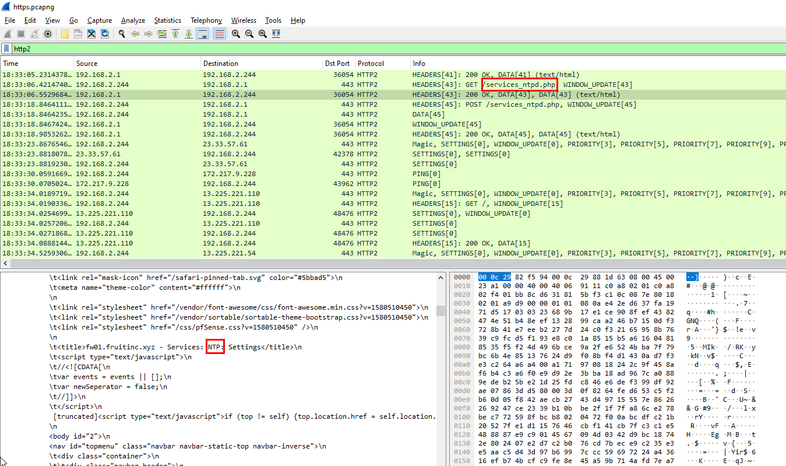Screen dimensions: 786x466
Task: Close the current capture file via toolbar
Action: [91, 34]
